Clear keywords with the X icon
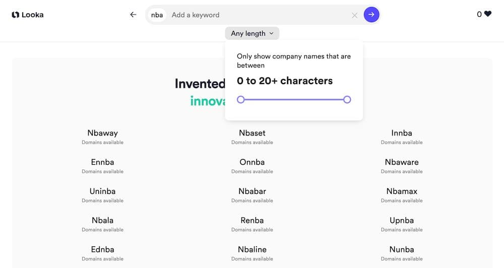The image size is (504, 268). (354, 15)
